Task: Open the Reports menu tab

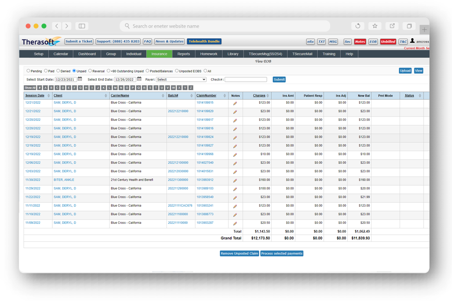Action: (x=183, y=54)
